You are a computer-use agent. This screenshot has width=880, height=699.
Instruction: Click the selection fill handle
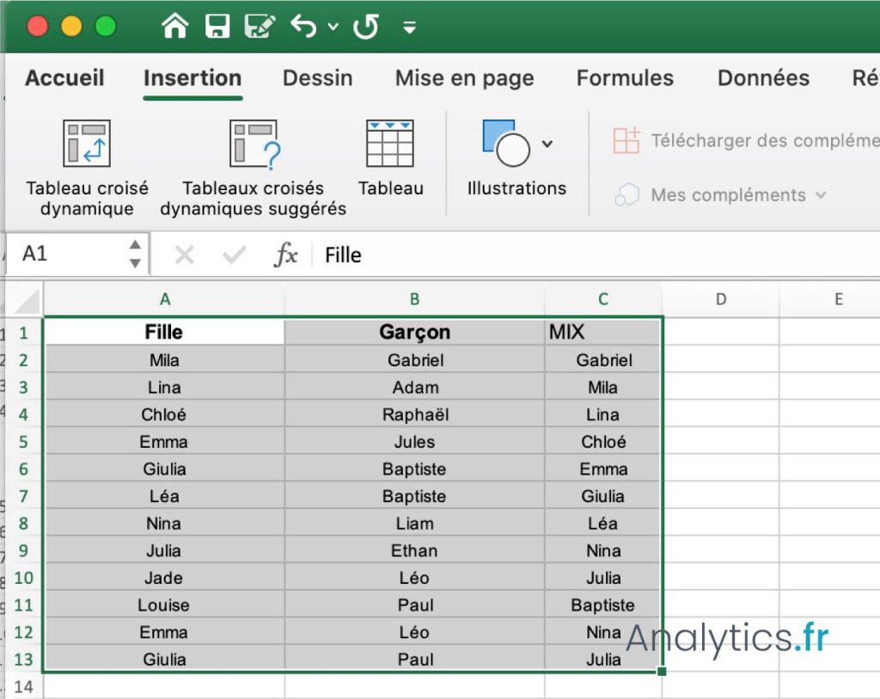point(662,671)
